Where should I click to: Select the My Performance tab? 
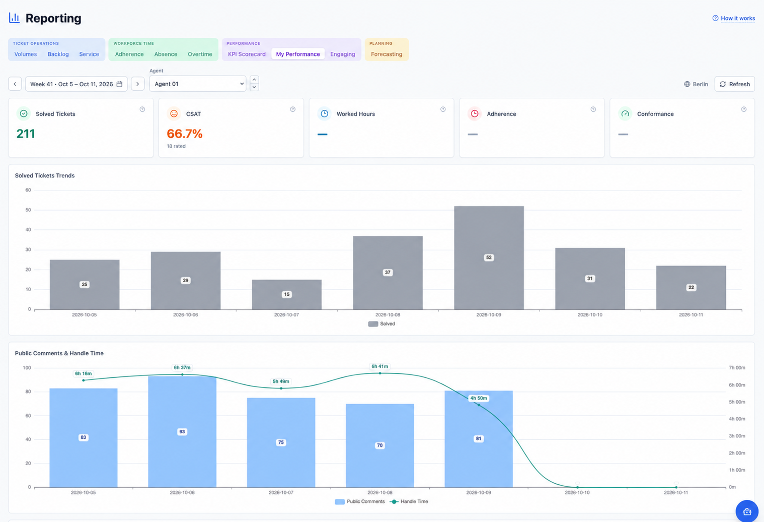tap(298, 54)
